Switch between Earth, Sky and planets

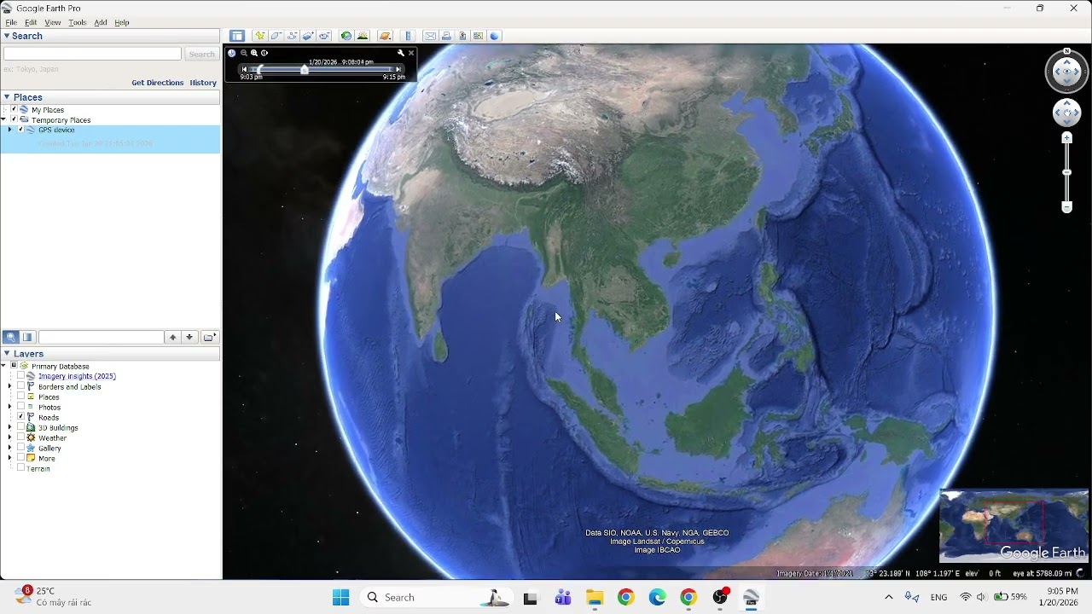pyautogui.click(x=385, y=36)
